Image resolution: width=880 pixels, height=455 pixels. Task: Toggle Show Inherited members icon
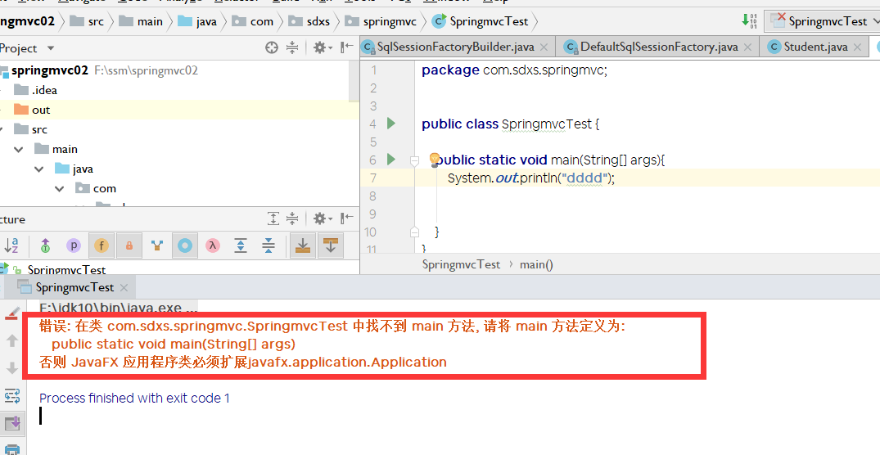click(157, 246)
